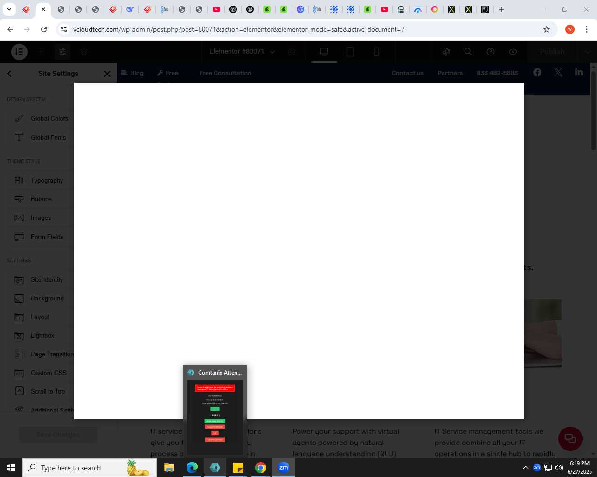Open Microsoft Edge from taskbar
This screenshot has width=597, height=477.
(192, 468)
